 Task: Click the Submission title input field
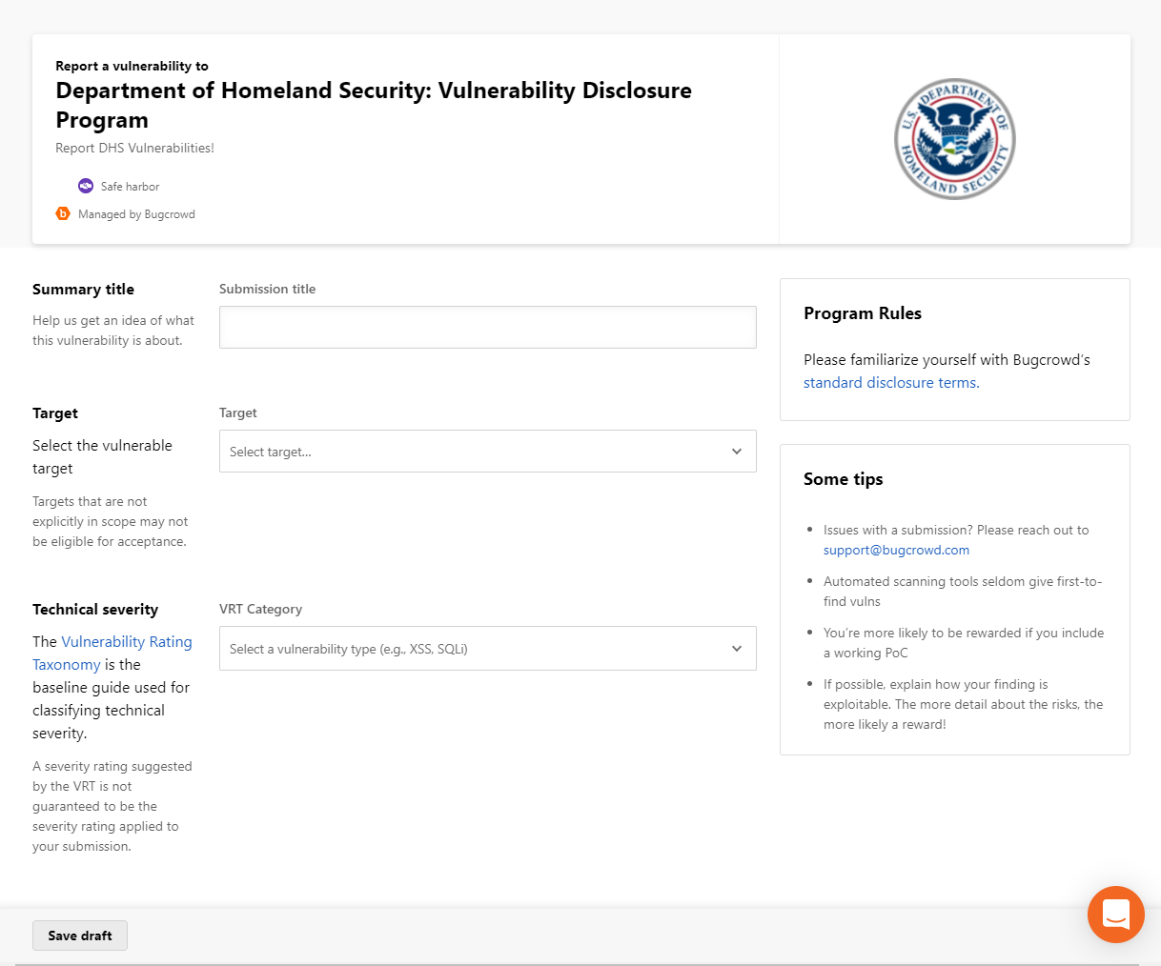487,327
